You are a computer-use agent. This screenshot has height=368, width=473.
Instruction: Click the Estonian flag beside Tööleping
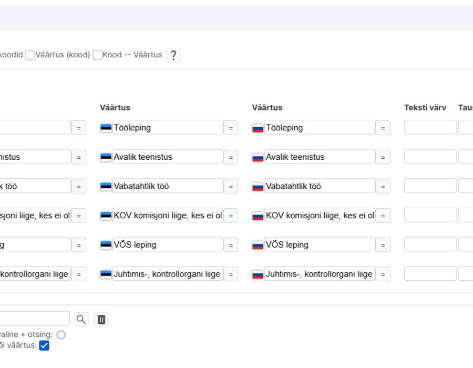click(x=106, y=128)
